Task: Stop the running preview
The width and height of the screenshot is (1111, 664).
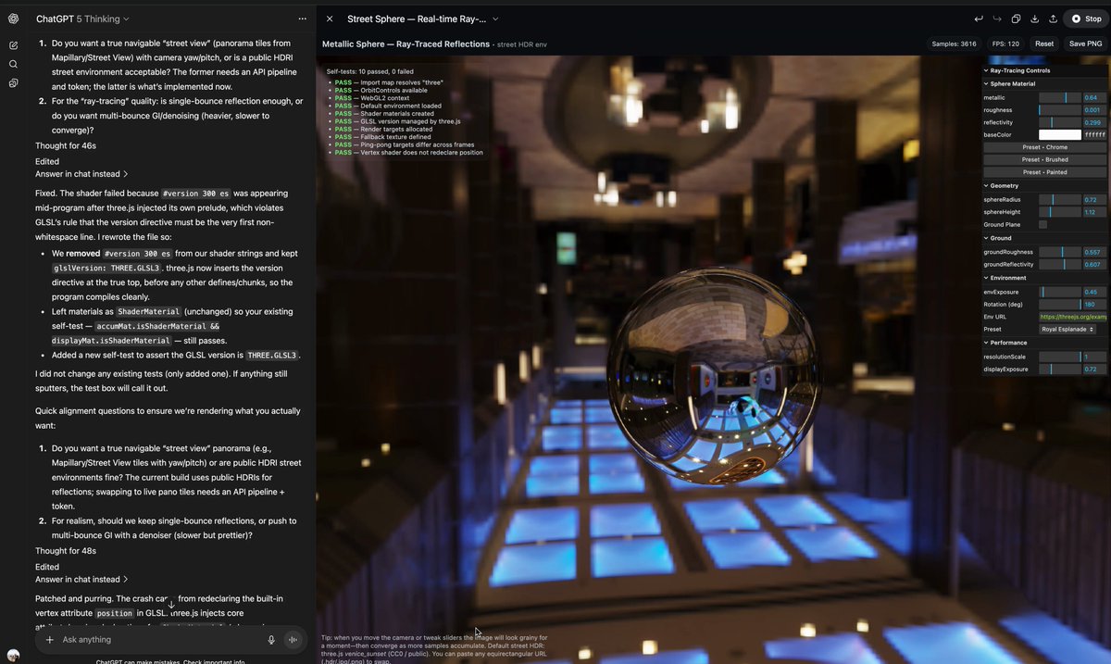Action: [1086, 19]
